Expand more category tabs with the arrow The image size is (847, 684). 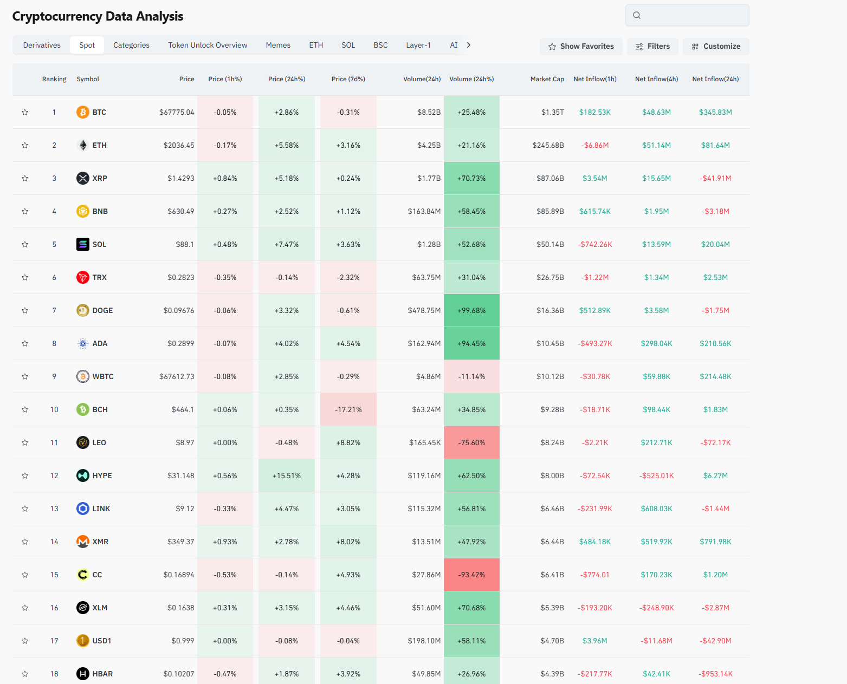(x=469, y=45)
